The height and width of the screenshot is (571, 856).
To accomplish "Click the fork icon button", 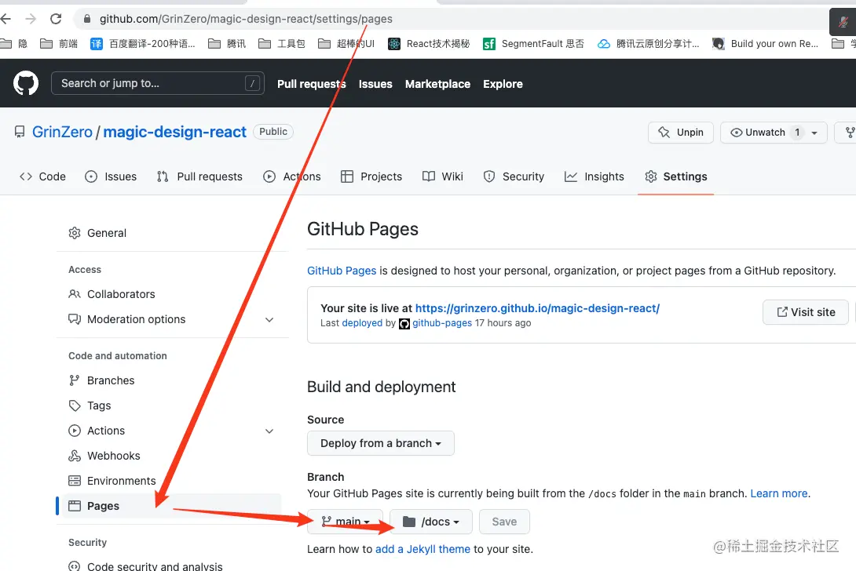I will point(848,133).
